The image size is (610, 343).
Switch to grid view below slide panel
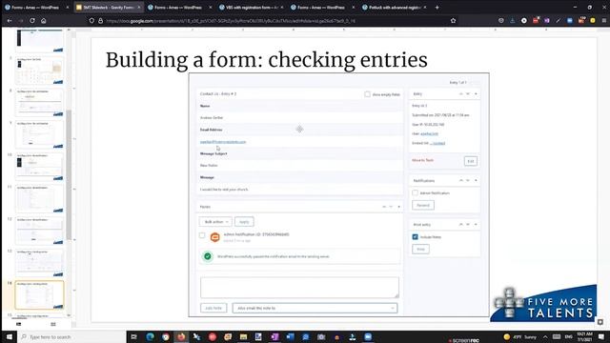point(53,324)
